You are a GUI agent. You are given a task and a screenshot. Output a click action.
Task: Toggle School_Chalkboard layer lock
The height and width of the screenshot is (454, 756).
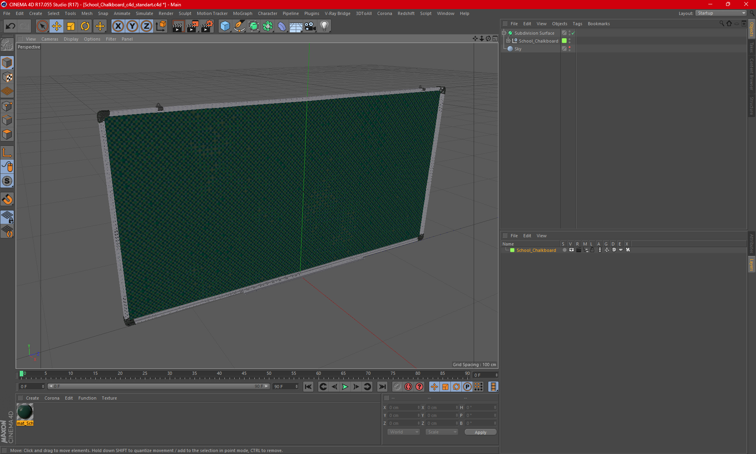tap(592, 250)
